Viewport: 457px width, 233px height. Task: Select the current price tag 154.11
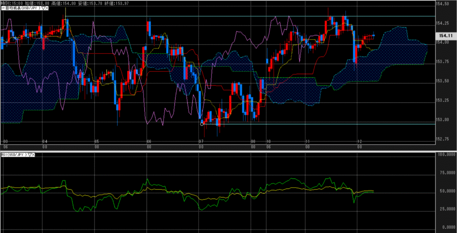[x=444, y=35]
